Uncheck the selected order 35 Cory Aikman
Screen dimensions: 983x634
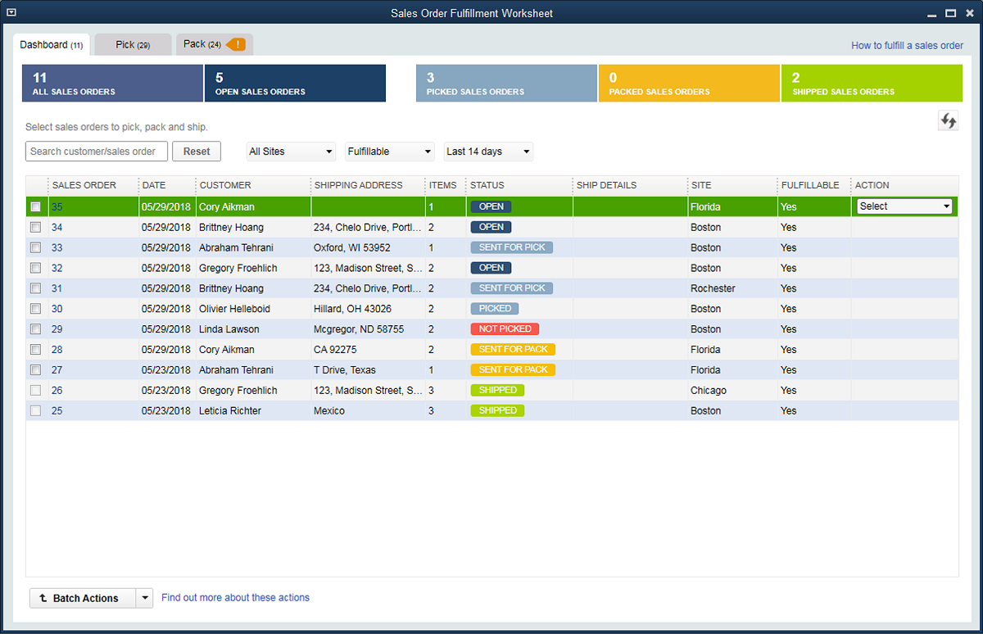click(x=35, y=206)
